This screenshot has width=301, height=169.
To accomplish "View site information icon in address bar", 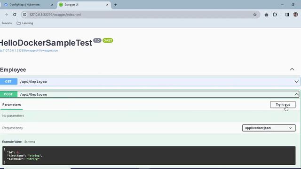I will (x=24, y=15).
